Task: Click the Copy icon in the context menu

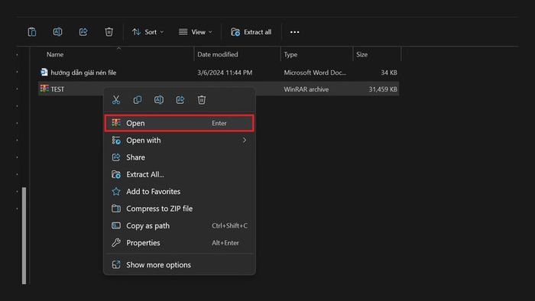Action: point(138,100)
